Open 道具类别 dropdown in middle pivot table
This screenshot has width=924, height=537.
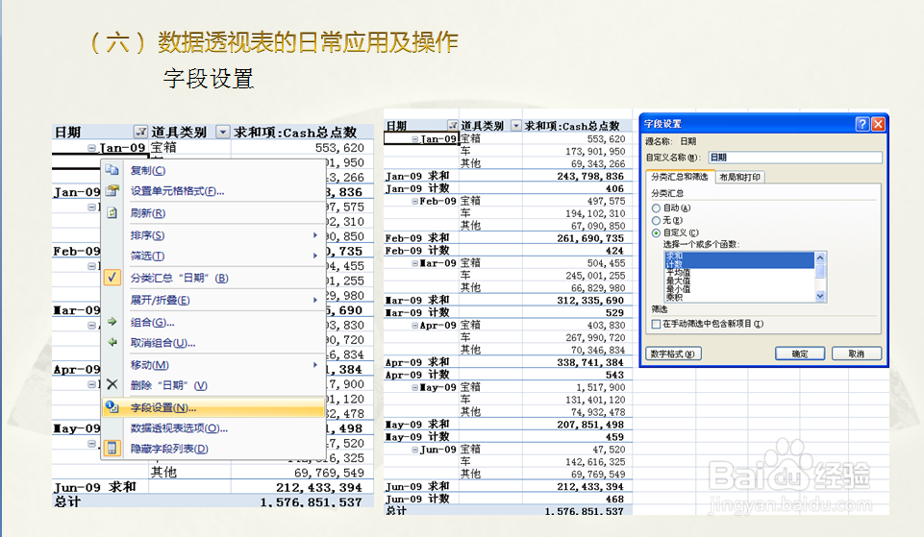[x=516, y=125]
